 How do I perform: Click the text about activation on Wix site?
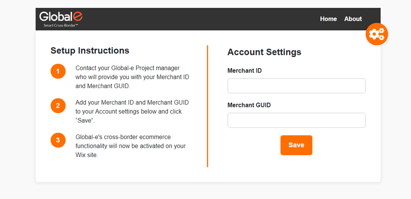coord(131,146)
